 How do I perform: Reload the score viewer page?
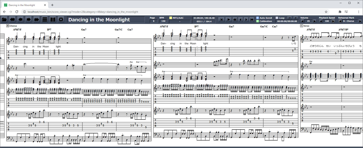pyautogui.click(x=17, y=12)
